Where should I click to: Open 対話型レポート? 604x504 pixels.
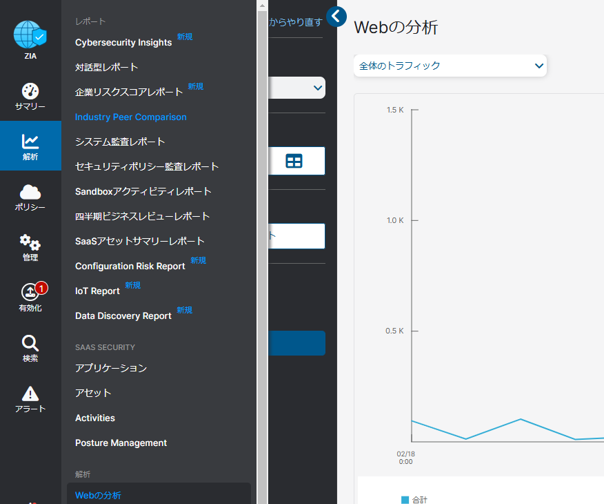(106, 67)
